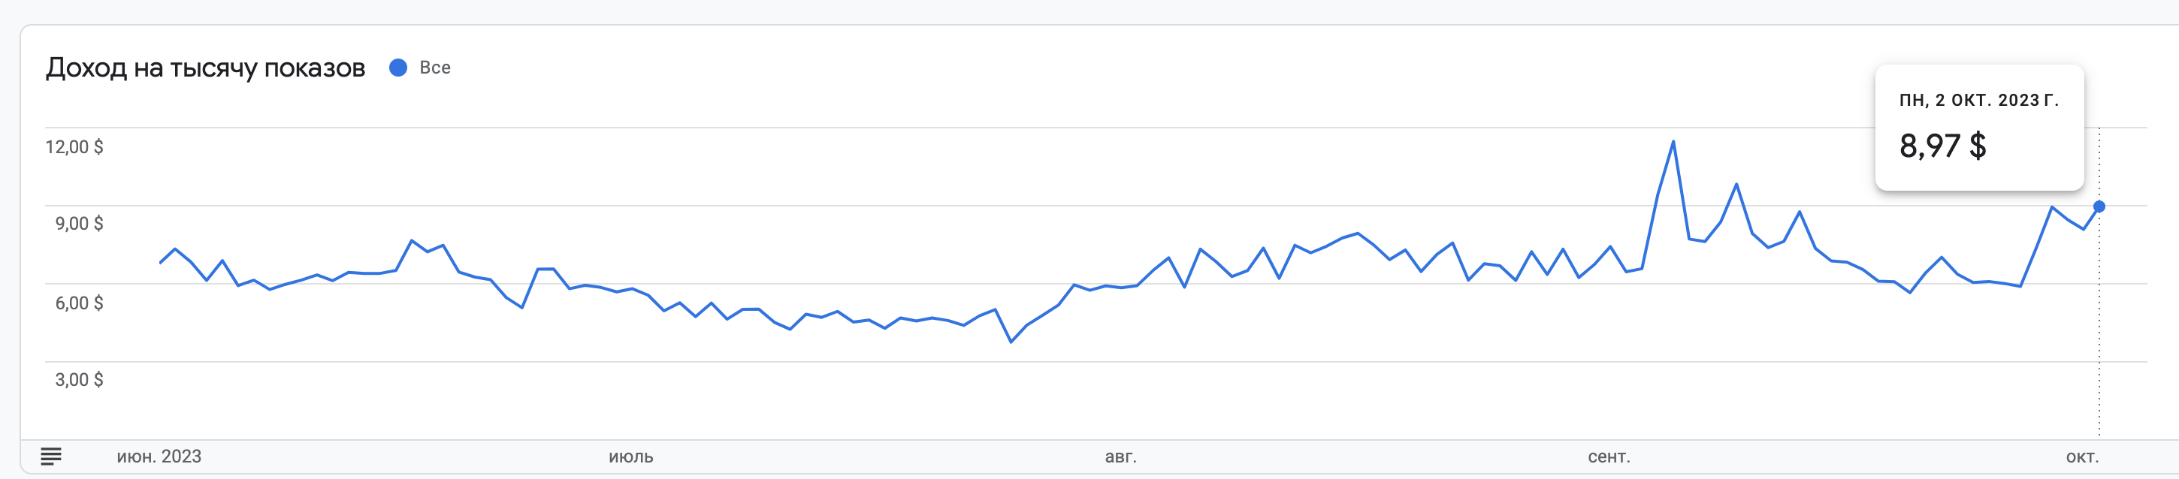Select the окт. month label
2179x479 pixels.
[2083, 457]
